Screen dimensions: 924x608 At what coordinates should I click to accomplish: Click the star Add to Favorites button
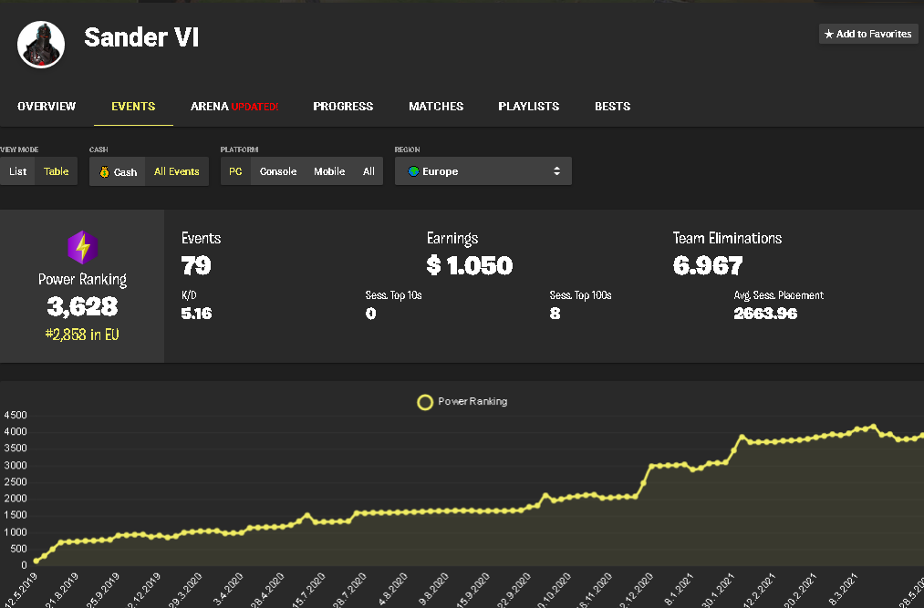pyautogui.click(x=868, y=34)
